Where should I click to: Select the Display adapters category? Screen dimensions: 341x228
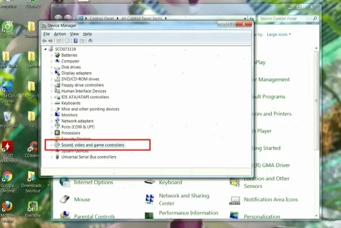76,73
